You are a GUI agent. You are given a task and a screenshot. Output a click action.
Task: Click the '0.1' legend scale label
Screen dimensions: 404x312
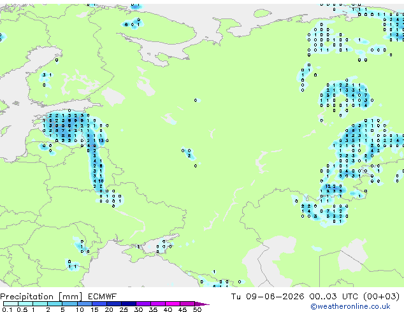(7, 309)
